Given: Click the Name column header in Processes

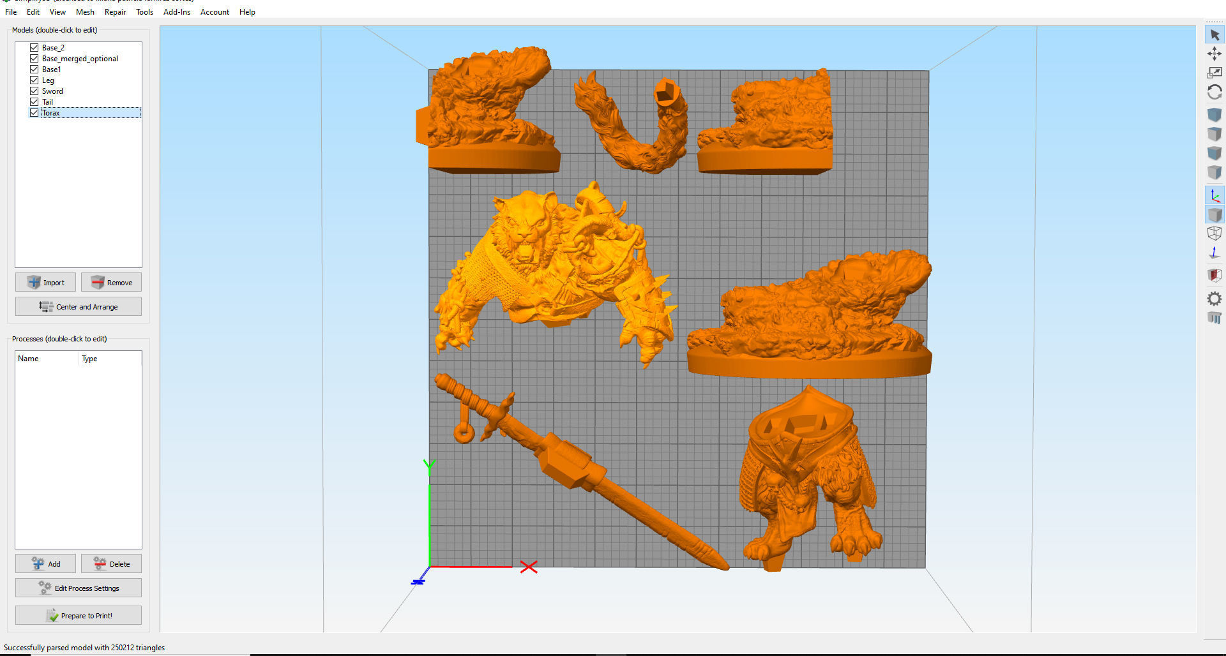Looking at the screenshot, I should pos(47,359).
